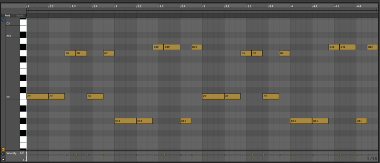Screen dimensions: 380x163
Task: Click the A#2 pitch label
Action: click(9, 36)
